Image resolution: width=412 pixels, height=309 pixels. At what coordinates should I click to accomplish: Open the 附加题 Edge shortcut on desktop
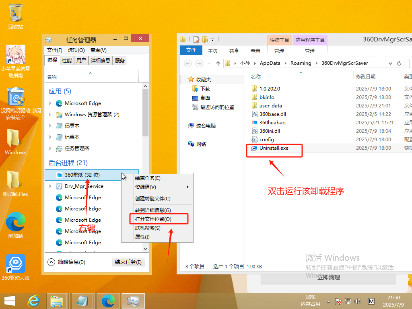(x=16, y=225)
